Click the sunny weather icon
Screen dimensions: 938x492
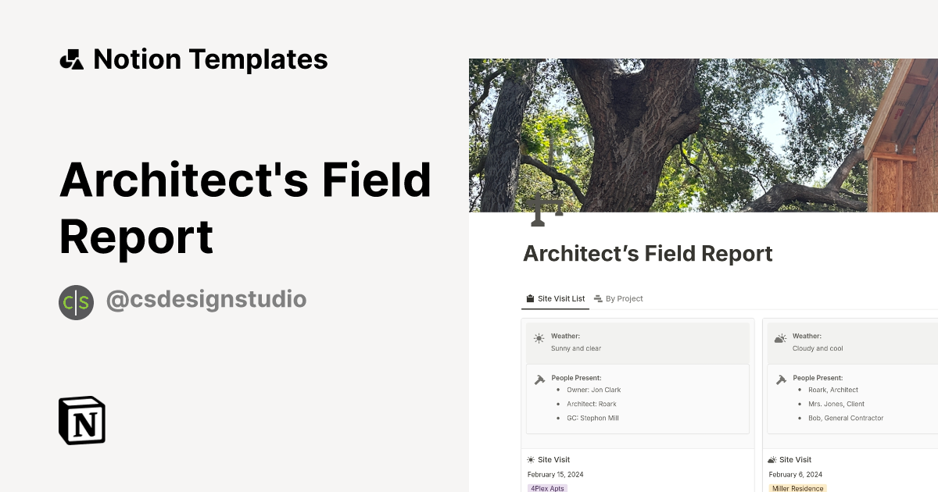(x=539, y=339)
